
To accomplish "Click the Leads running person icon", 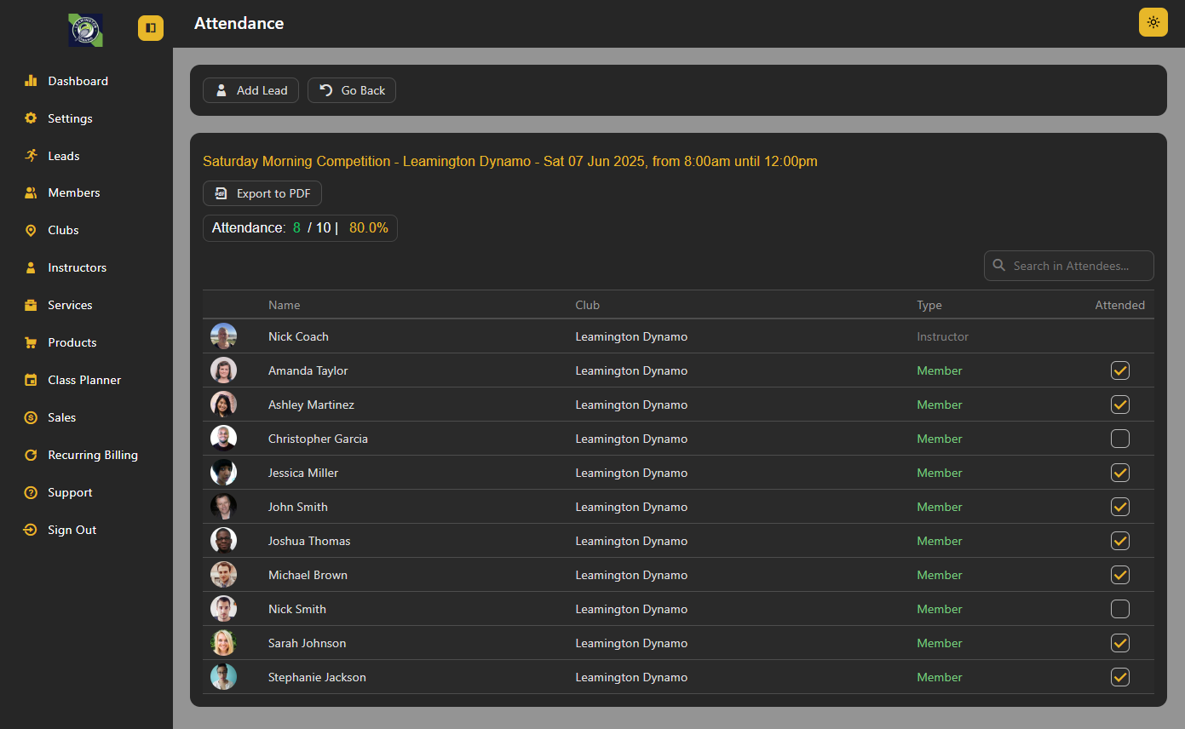I will click(x=31, y=156).
